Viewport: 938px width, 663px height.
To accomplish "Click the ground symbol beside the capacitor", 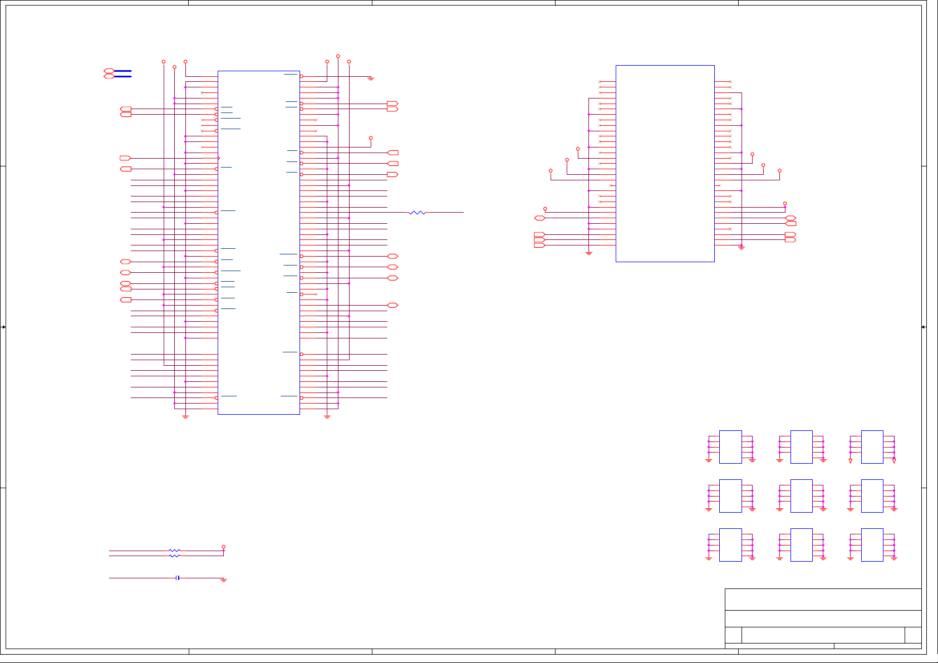I will coord(224,580).
